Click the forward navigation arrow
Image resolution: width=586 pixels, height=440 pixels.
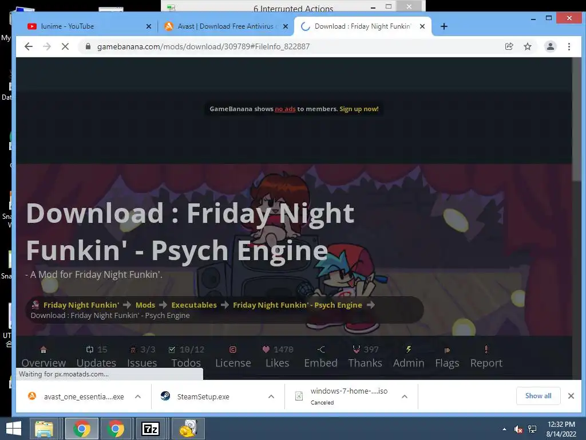tap(47, 46)
